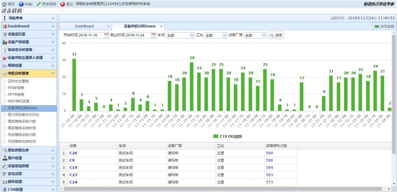Viewport: 397px width, 192px height.
Task: Click the 停机分析报表 section icon
Action: [5, 73]
